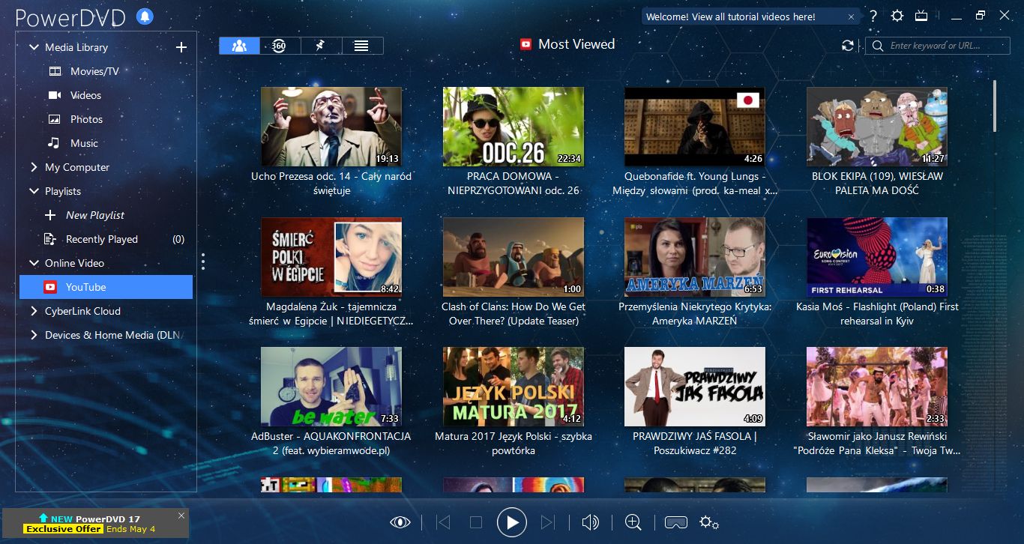Click the video list scrollbar
1024x544 pixels.
(x=995, y=105)
